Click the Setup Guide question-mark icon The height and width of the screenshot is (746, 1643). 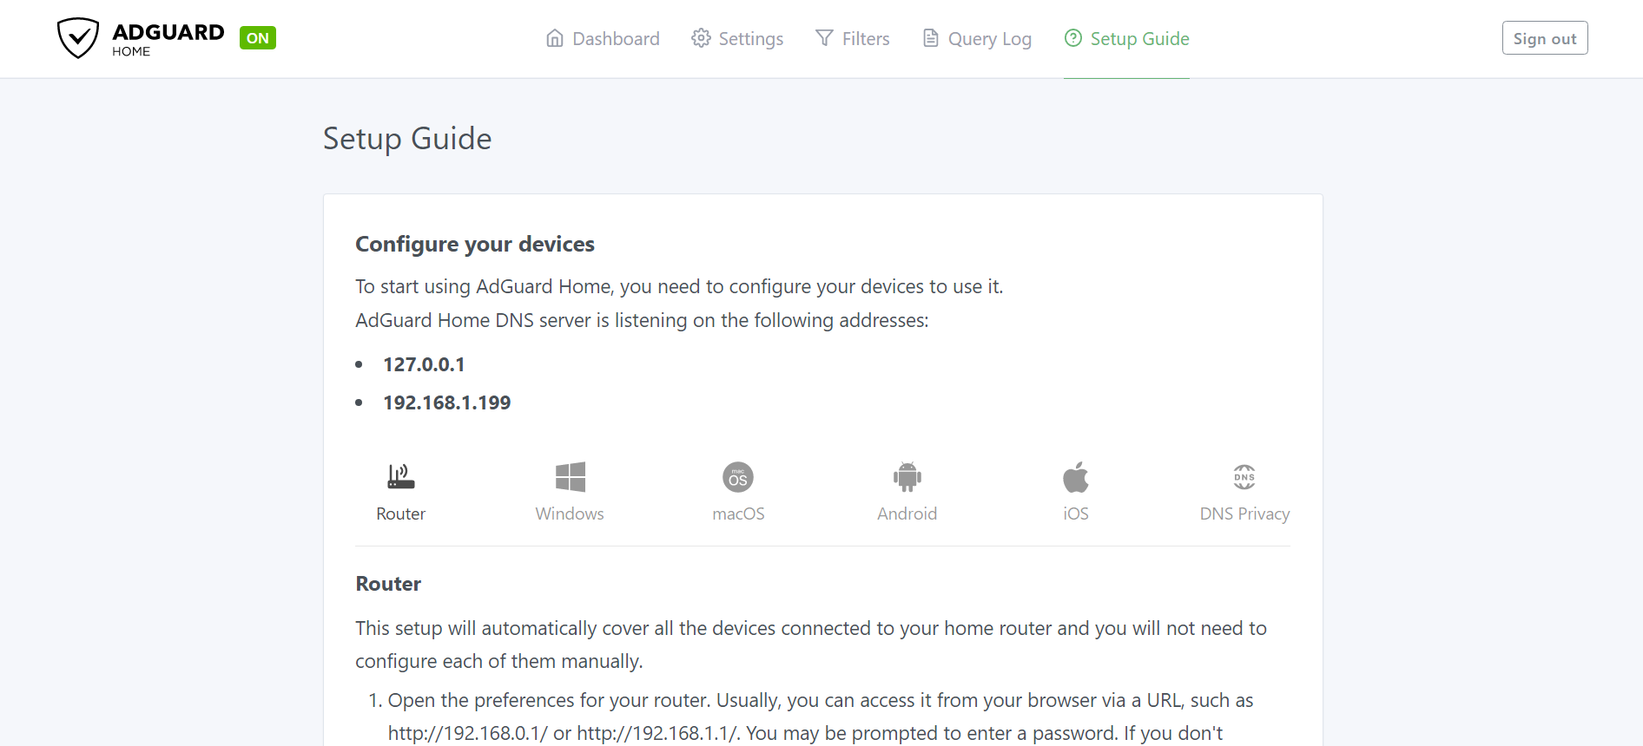1073,38
